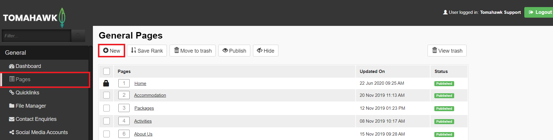Click Move to trash button
The width and height of the screenshot is (553, 140).
(193, 51)
